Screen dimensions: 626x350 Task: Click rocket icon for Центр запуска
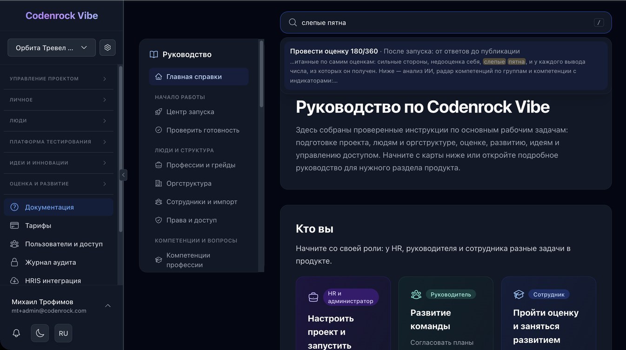pyautogui.click(x=159, y=112)
